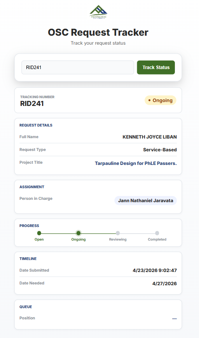Click the Track Status button
Image resolution: width=199 pixels, height=338 pixels.
coord(156,68)
